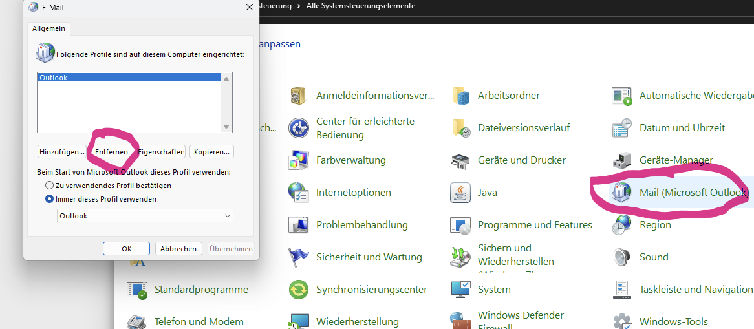
Task: Click scroll-up arrow in profile list
Action: point(226,78)
